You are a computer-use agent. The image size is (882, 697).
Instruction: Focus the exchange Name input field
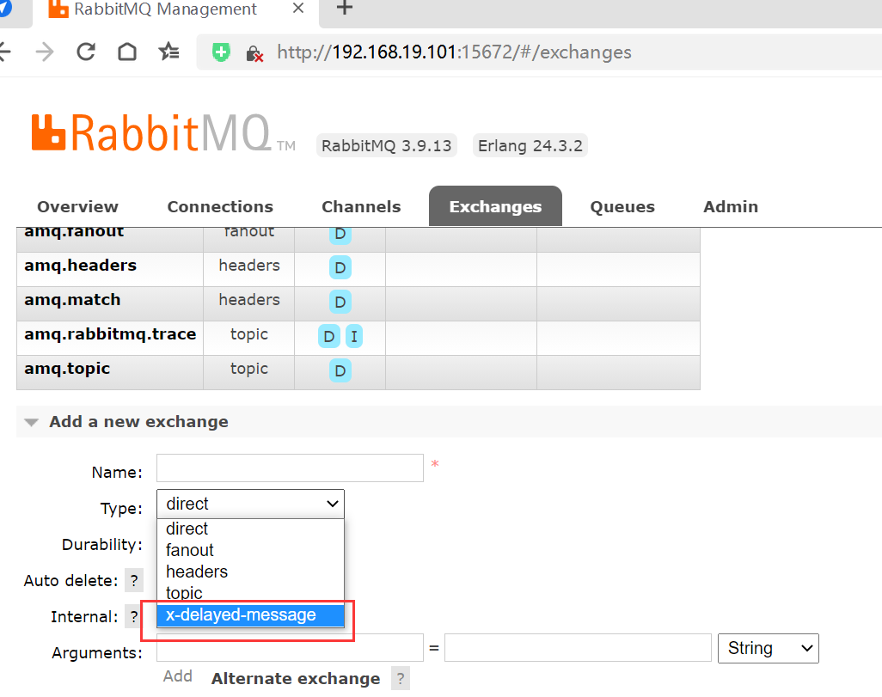[290, 468]
